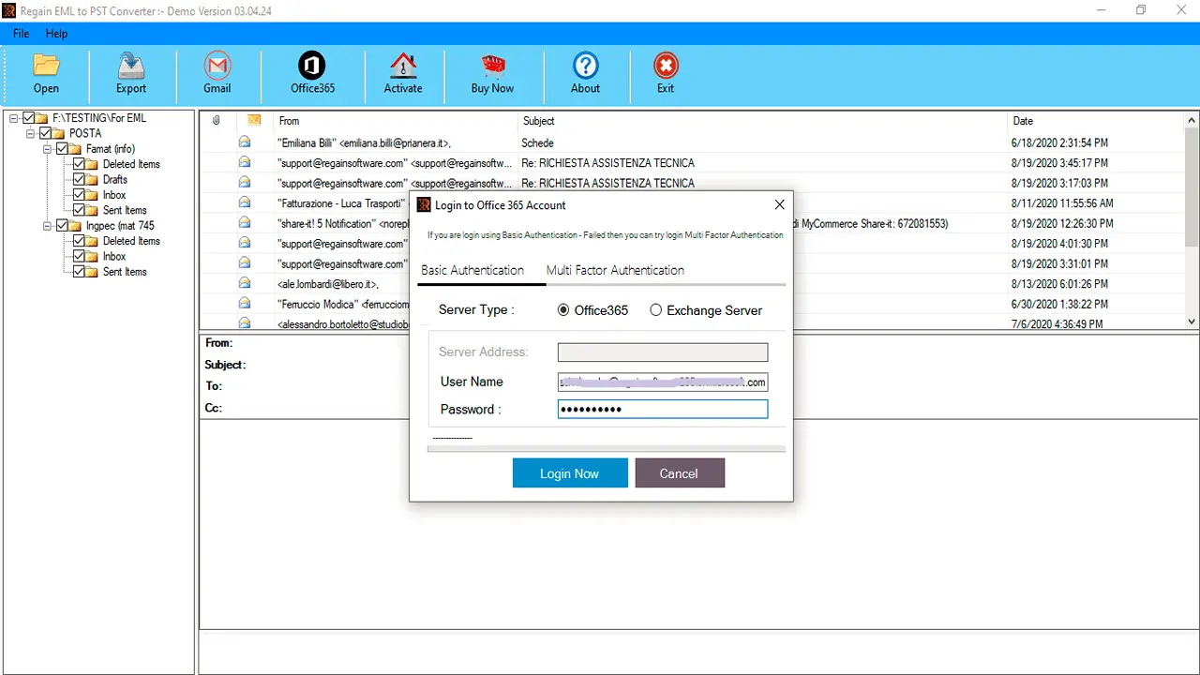This screenshot has height=675, width=1200.
Task: Click the envelope column header icon
Action: [254, 121]
